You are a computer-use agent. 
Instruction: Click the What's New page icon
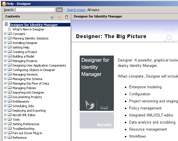10,29
